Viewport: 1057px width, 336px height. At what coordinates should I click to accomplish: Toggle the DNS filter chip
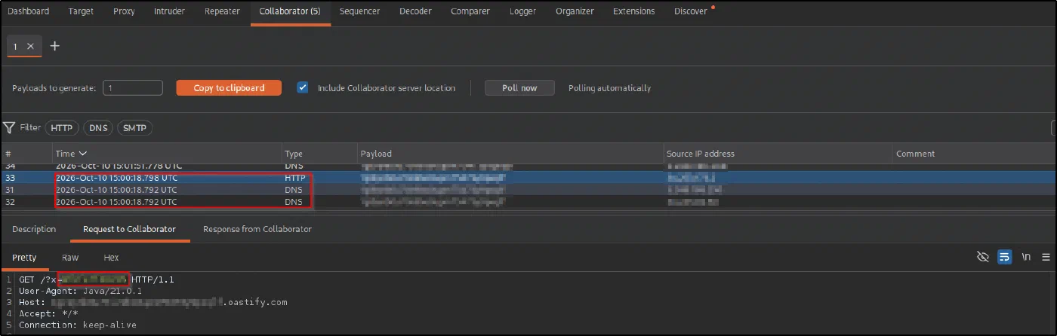(x=98, y=128)
